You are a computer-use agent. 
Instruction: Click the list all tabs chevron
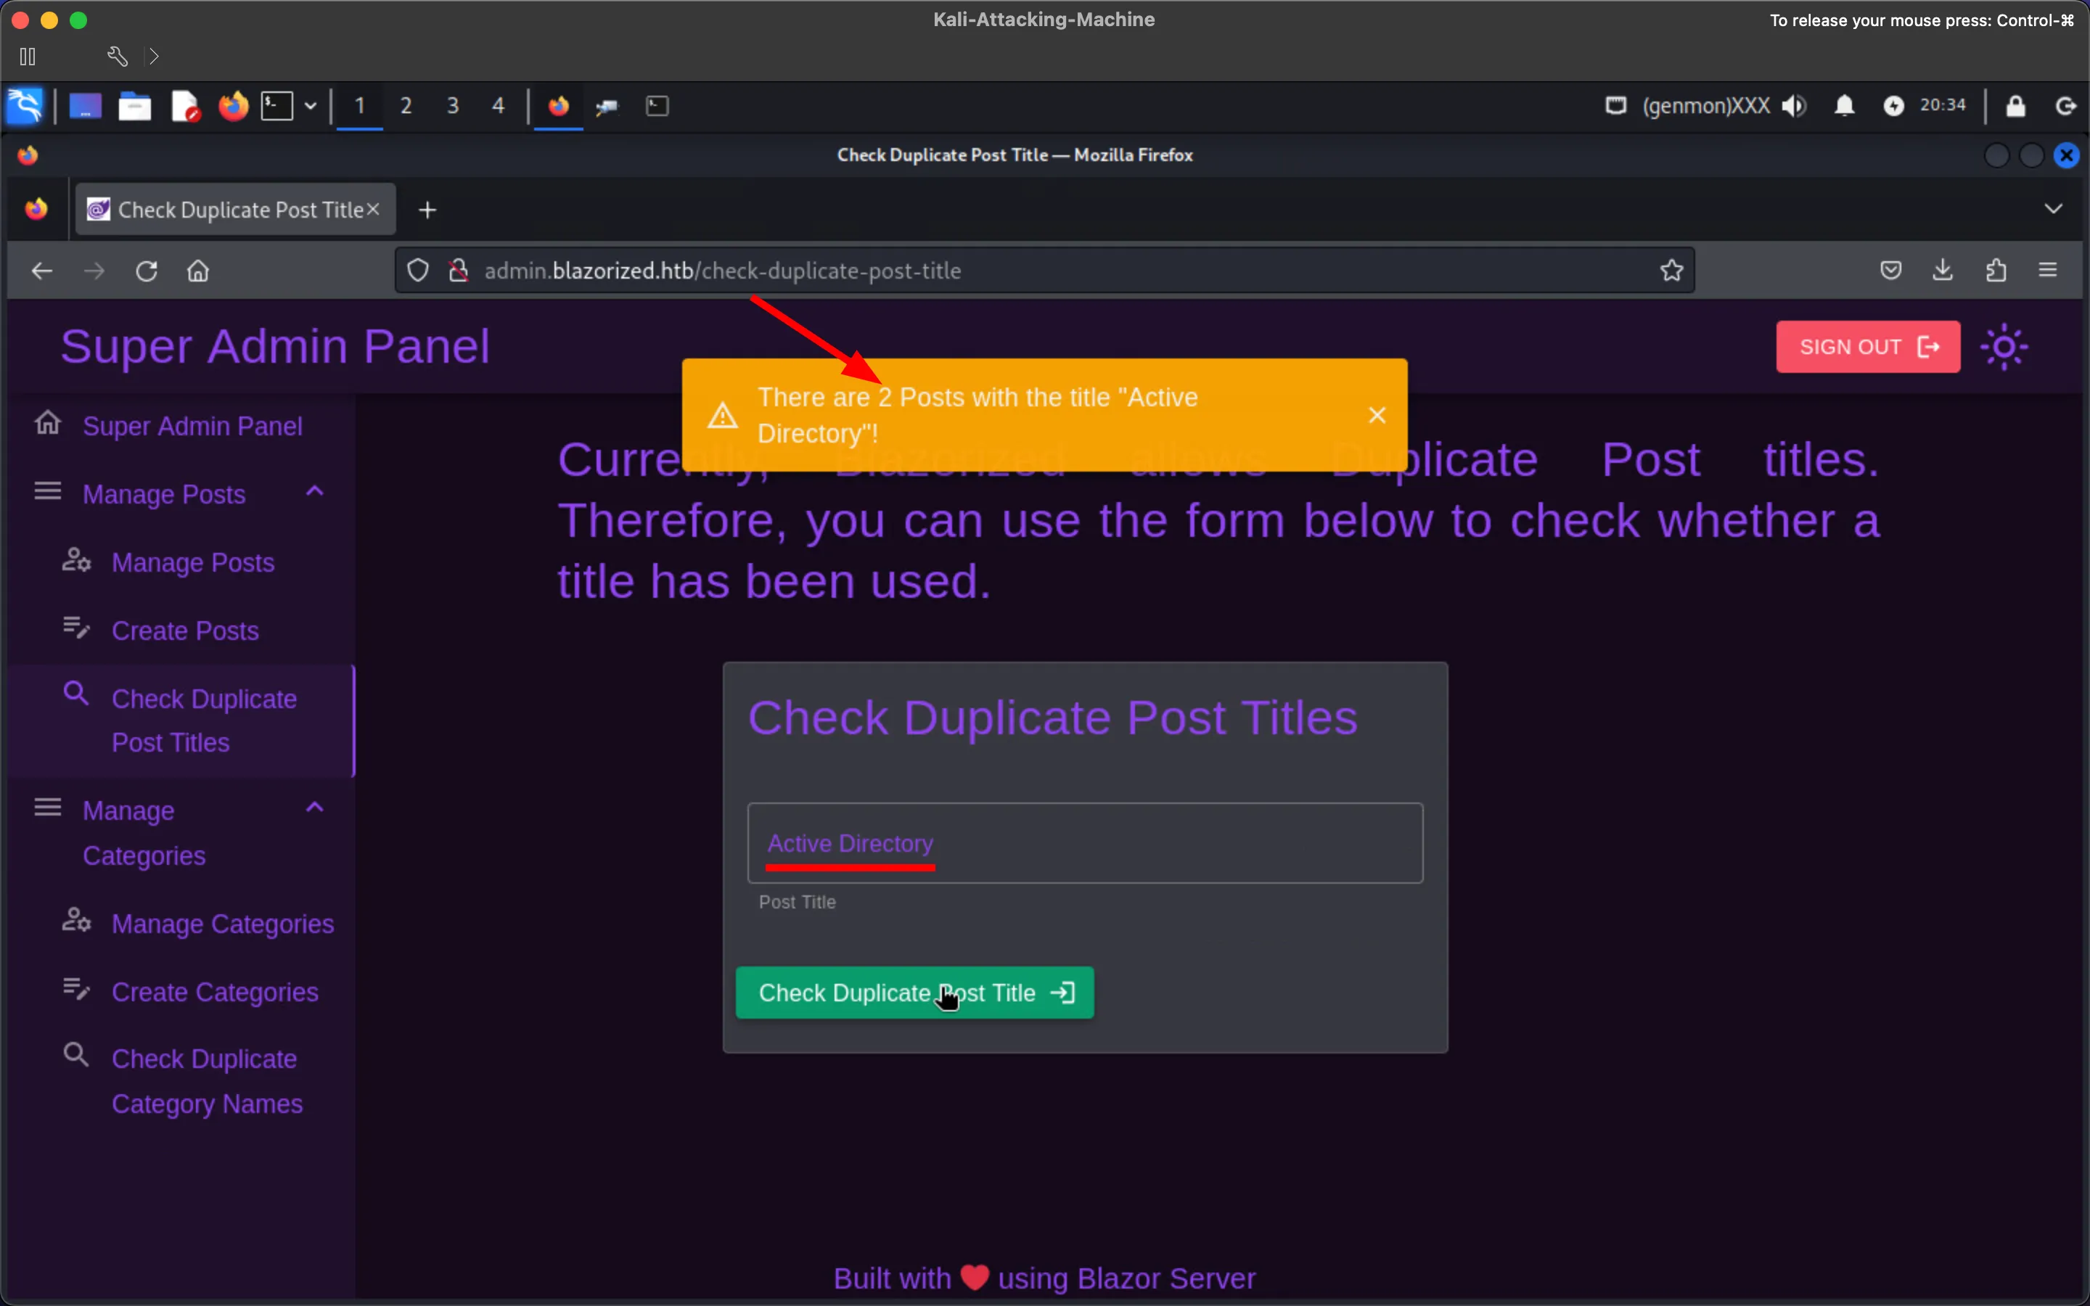2054,209
